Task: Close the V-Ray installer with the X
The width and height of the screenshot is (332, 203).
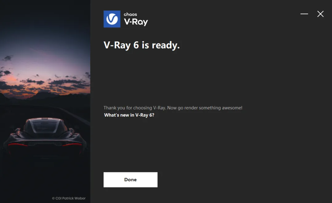Action: coord(320,14)
